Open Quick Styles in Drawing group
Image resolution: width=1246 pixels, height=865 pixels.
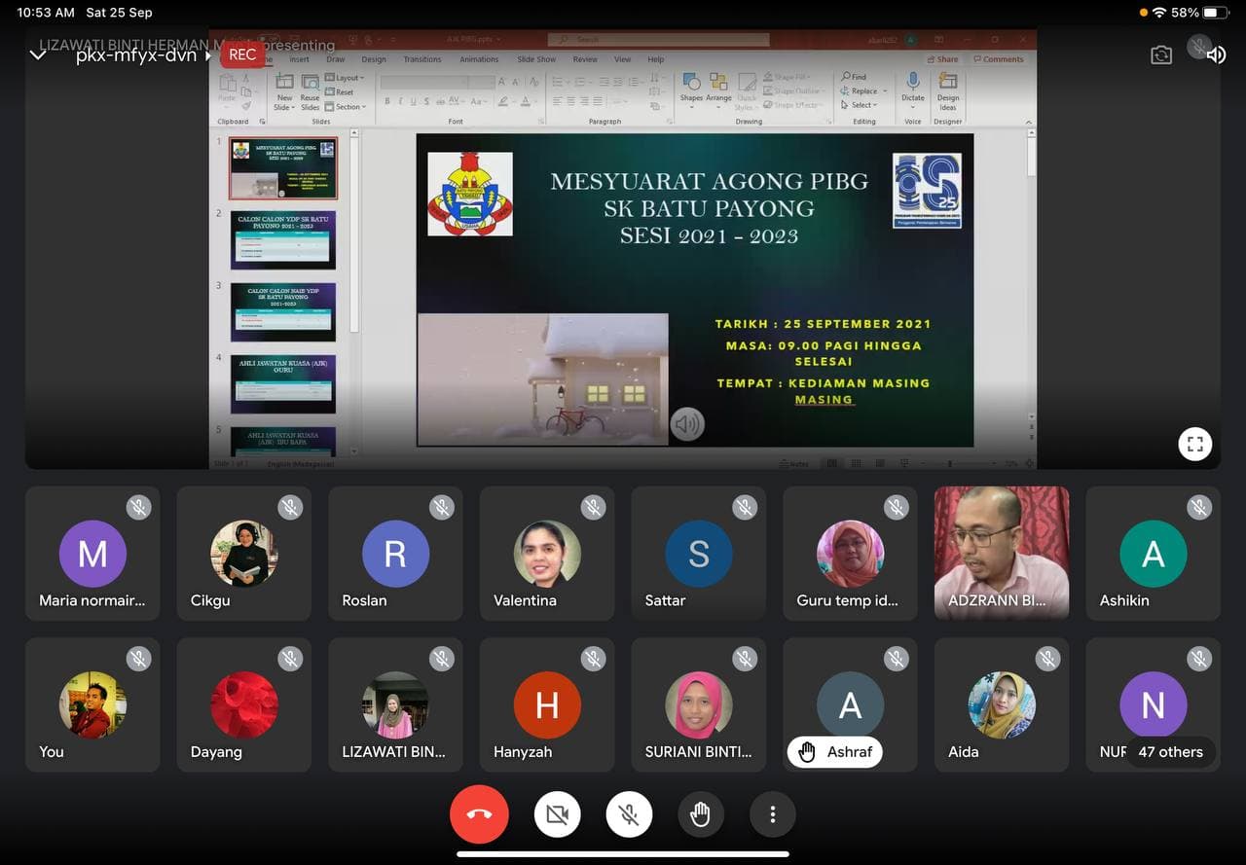747,91
